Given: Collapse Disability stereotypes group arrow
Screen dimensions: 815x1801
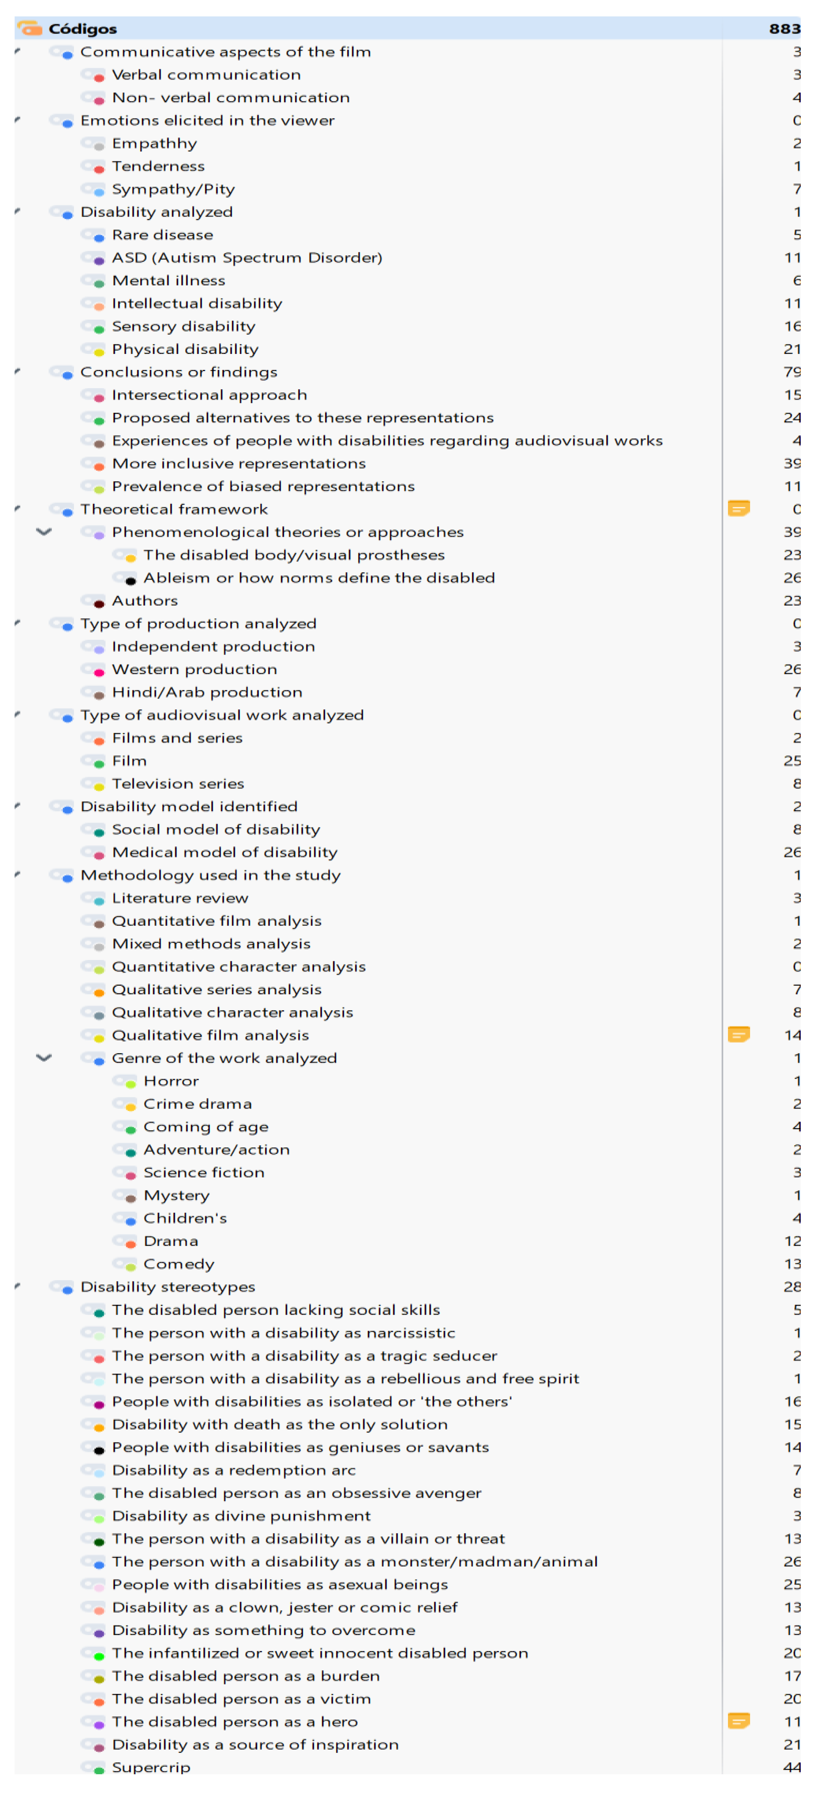Looking at the screenshot, I should click(17, 1287).
